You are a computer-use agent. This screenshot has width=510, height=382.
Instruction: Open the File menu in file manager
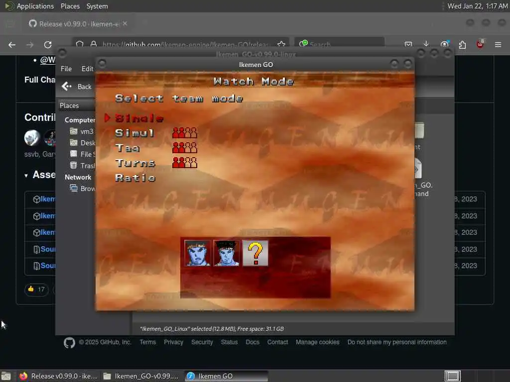pyautogui.click(x=66, y=69)
